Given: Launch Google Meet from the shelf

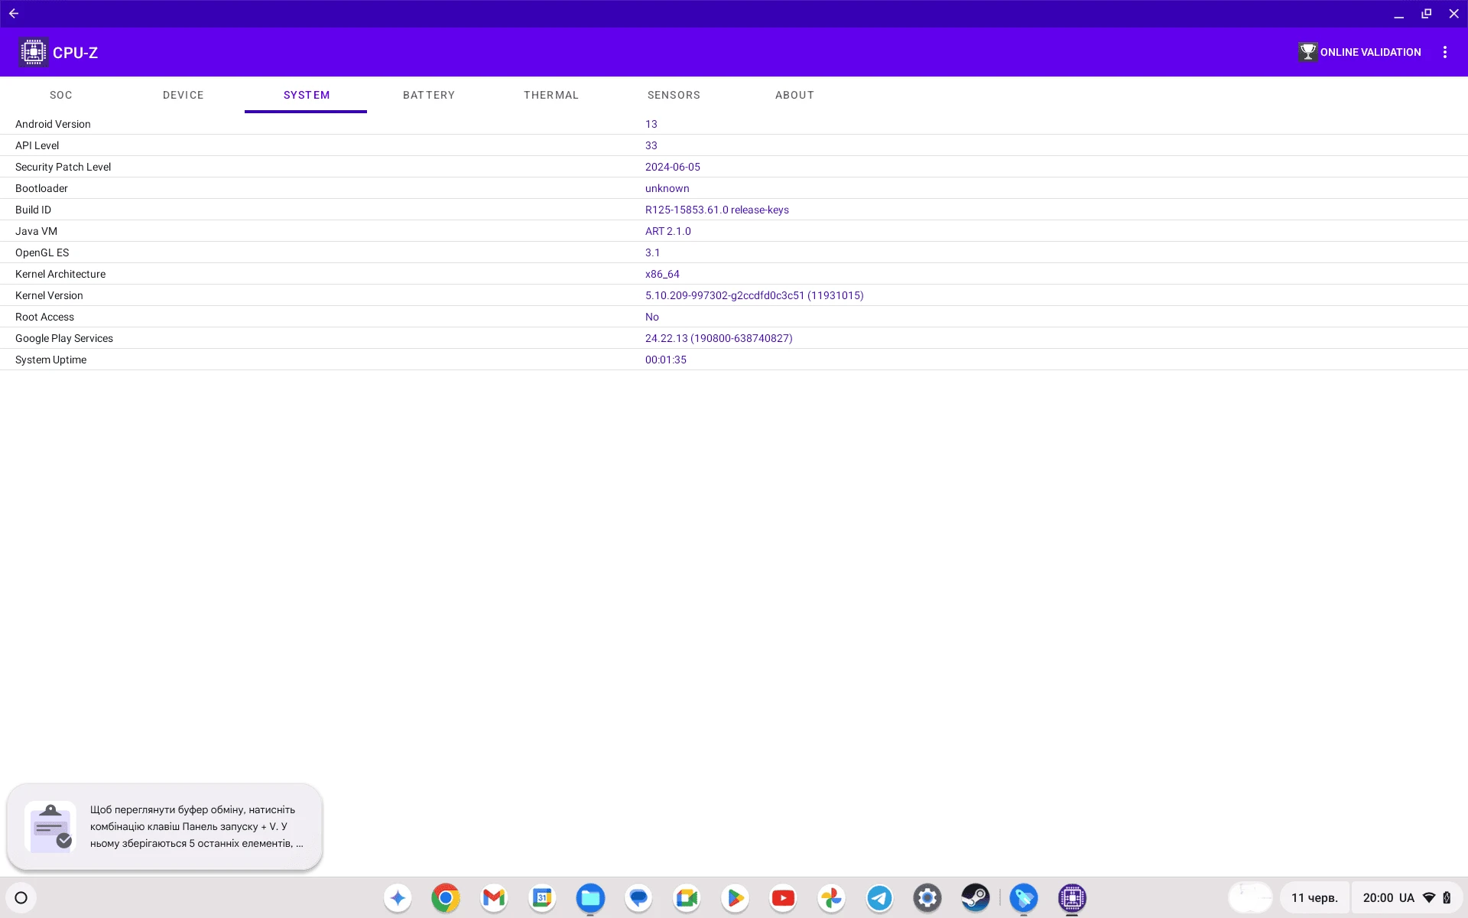Looking at the screenshot, I should click(687, 898).
